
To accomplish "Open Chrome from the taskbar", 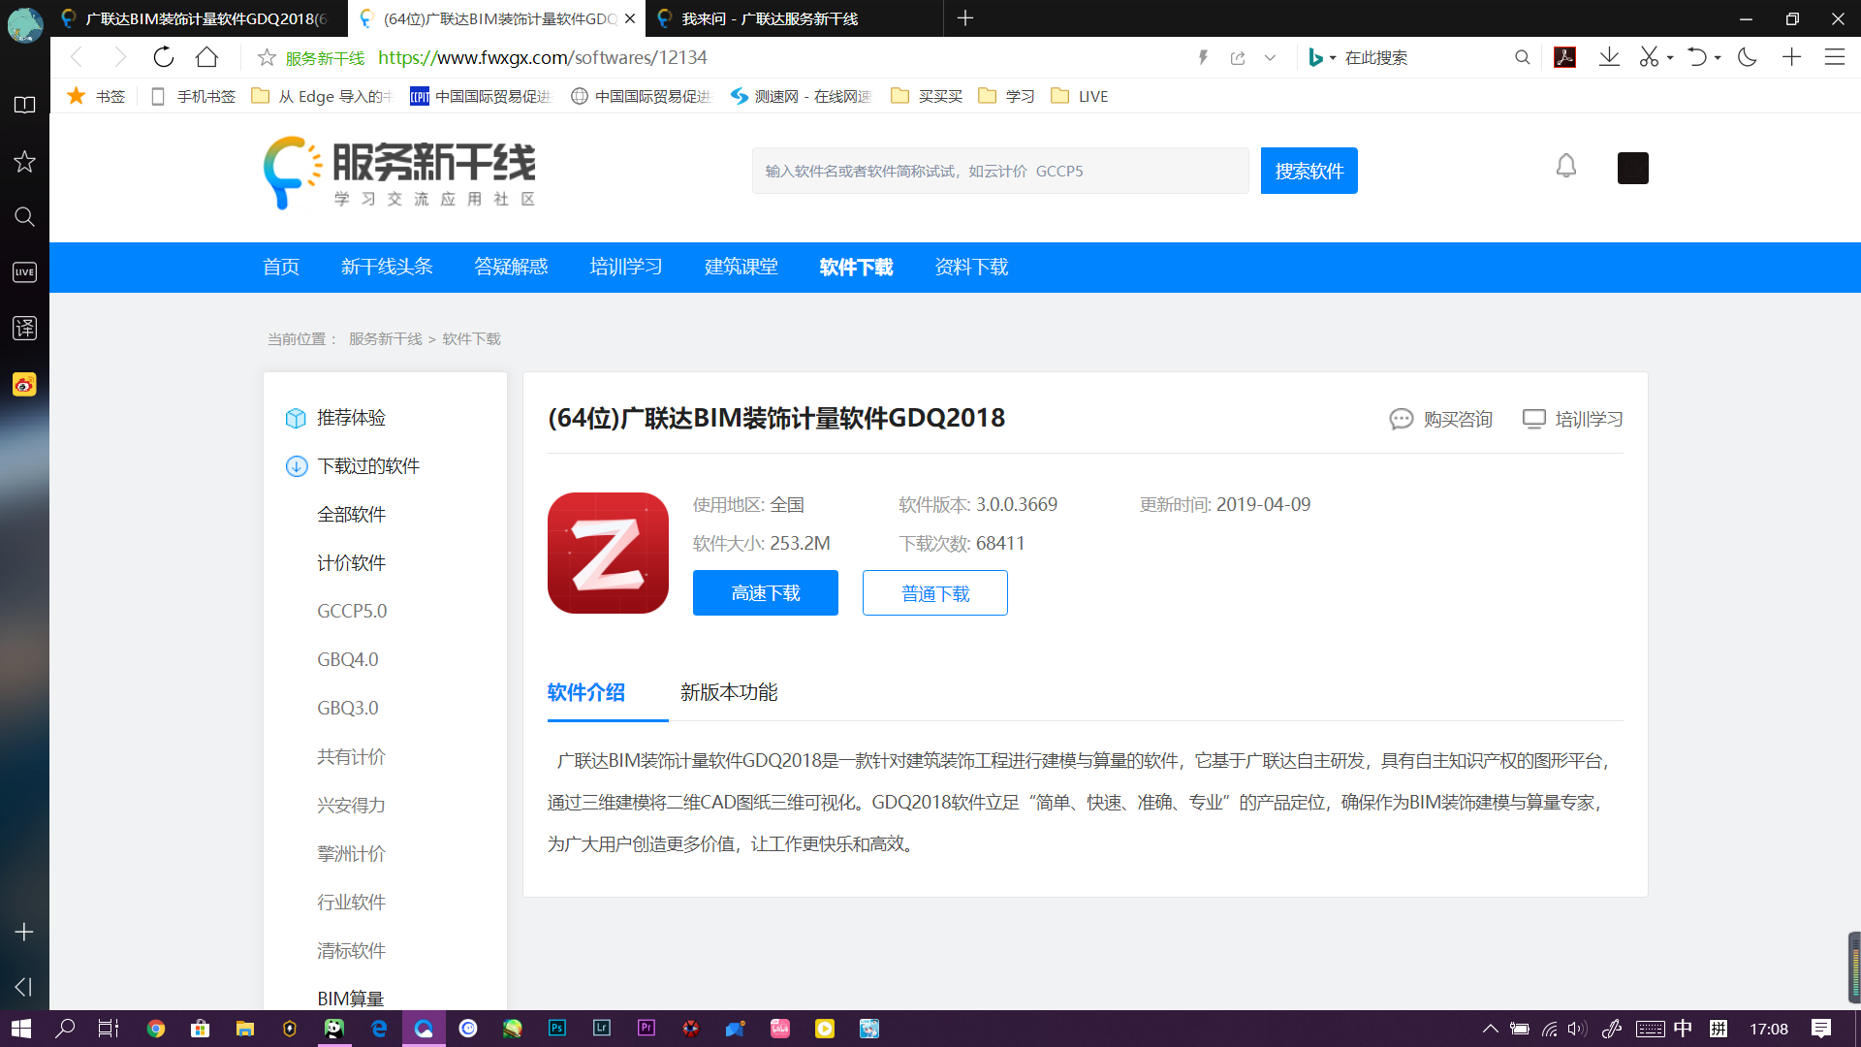I will click(156, 1029).
